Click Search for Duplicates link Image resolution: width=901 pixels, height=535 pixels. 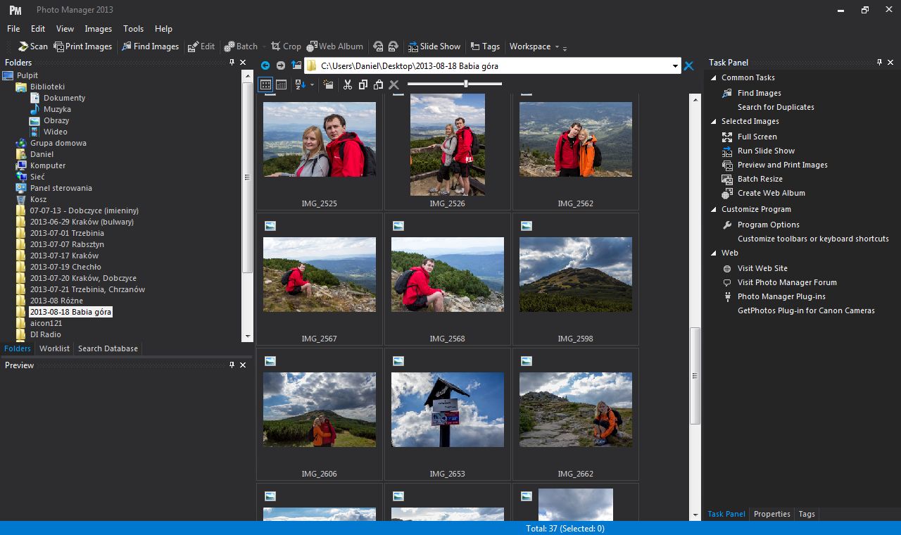776,107
